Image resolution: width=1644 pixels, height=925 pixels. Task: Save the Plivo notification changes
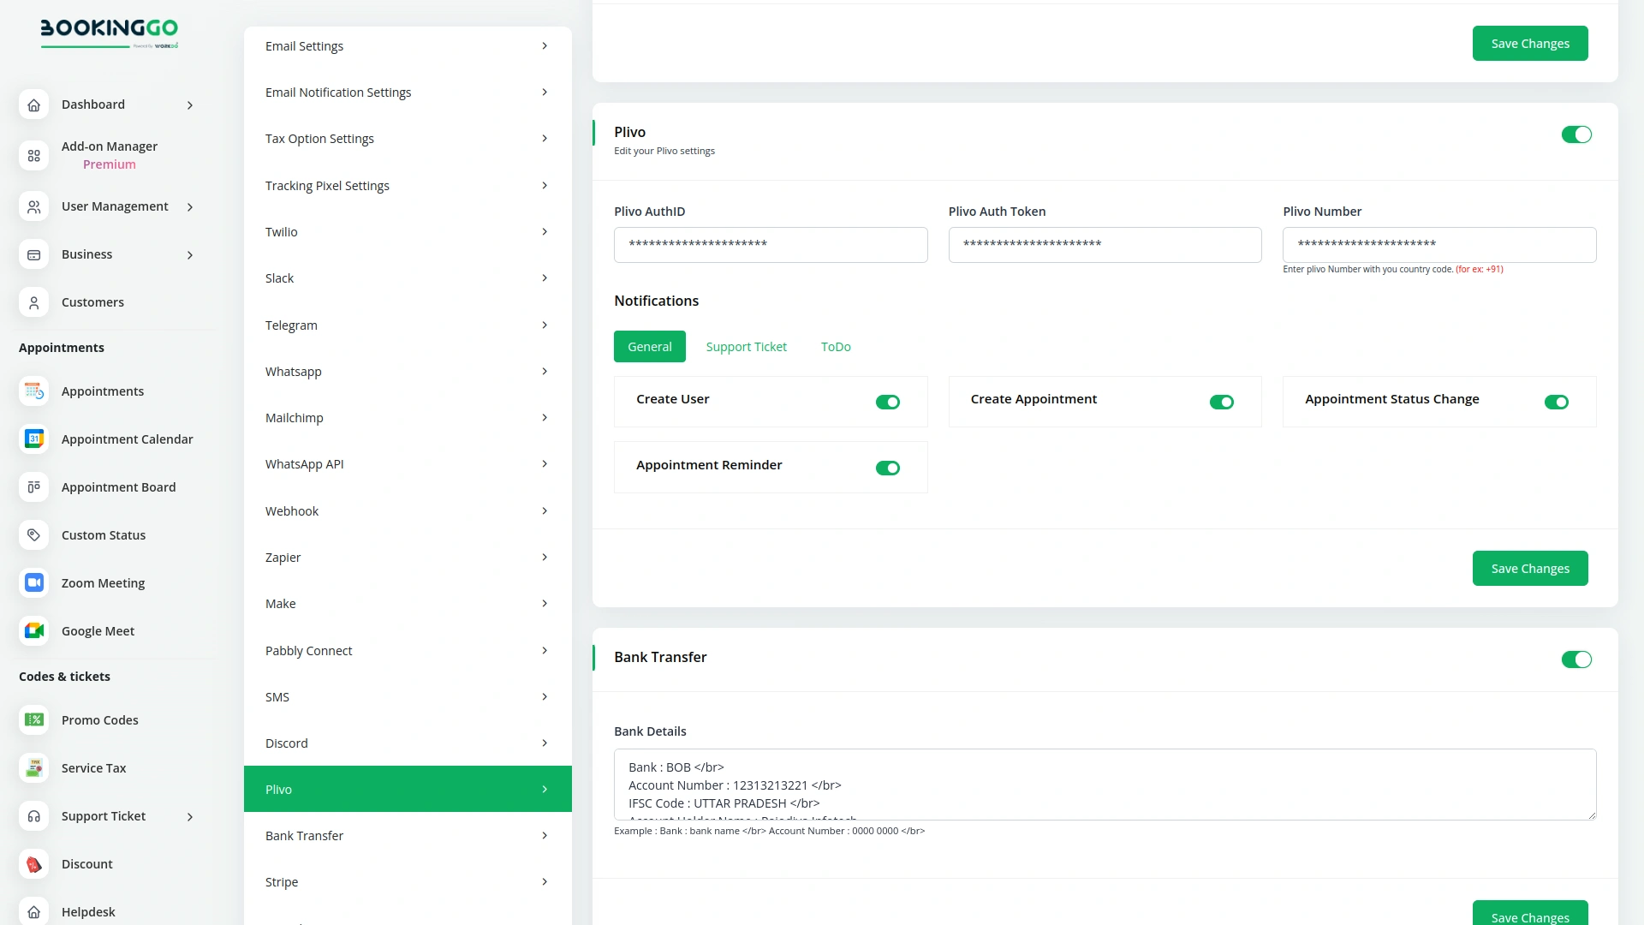[1530, 568]
